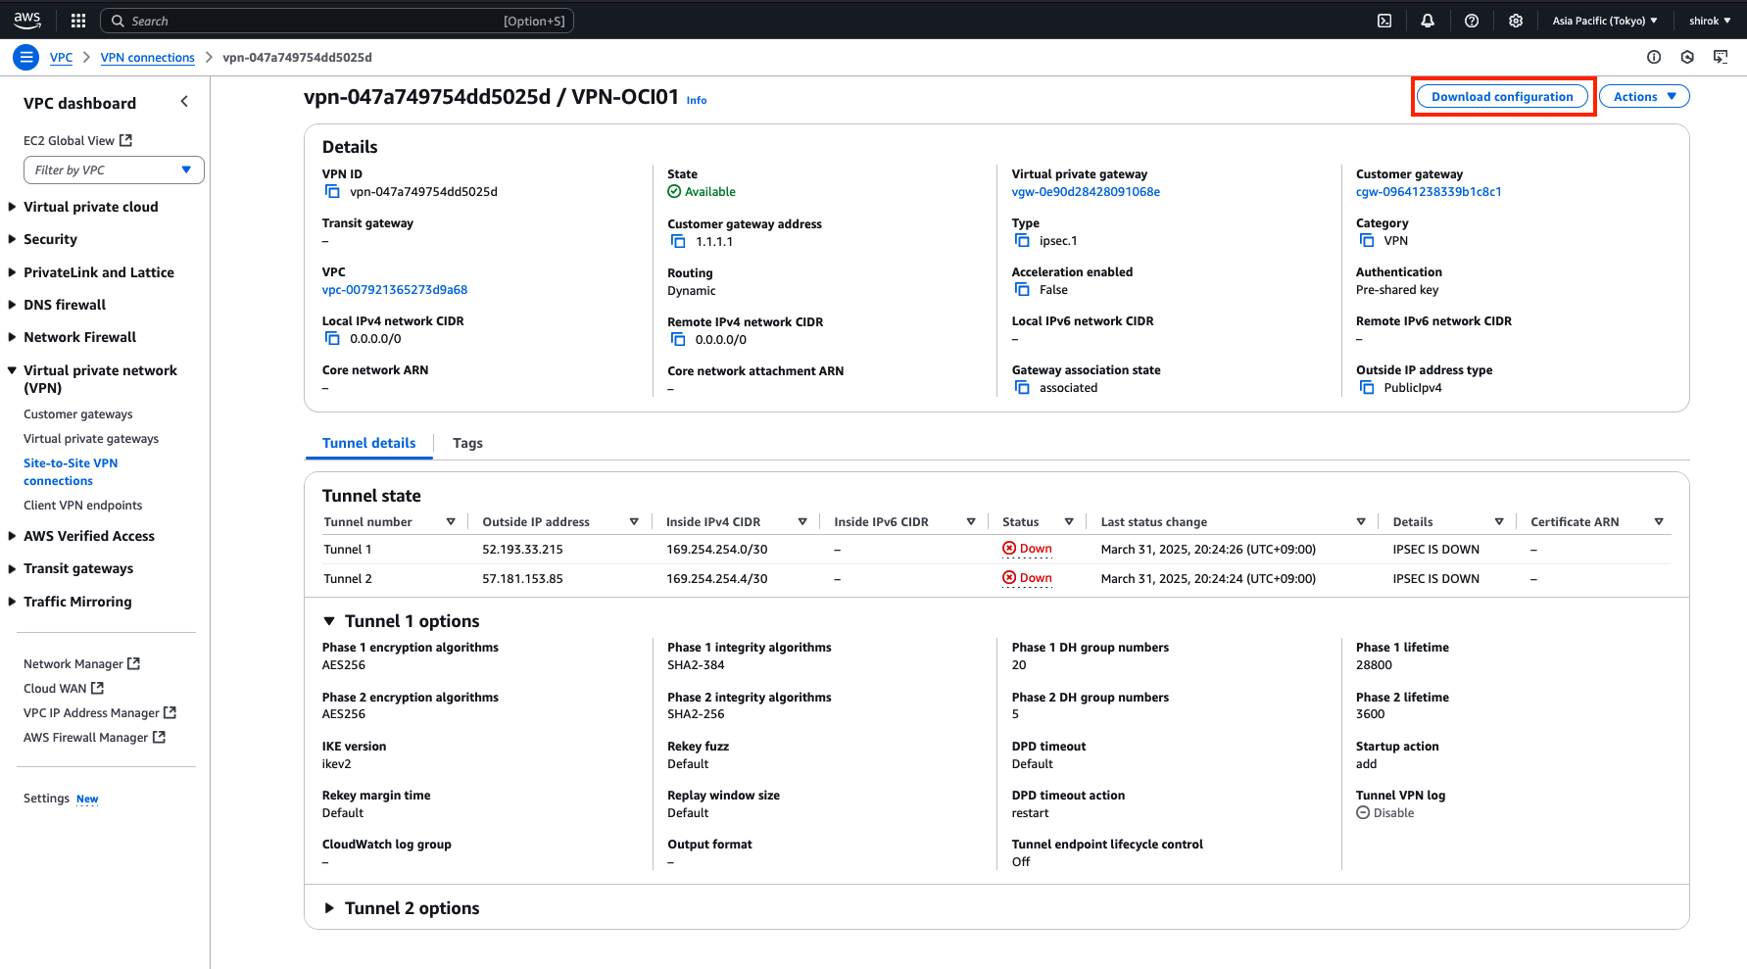Image resolution: width=1747 pixels, height=969 pixels.
Task: Open CloudShell from the top bar
Action: point(1384,20)
